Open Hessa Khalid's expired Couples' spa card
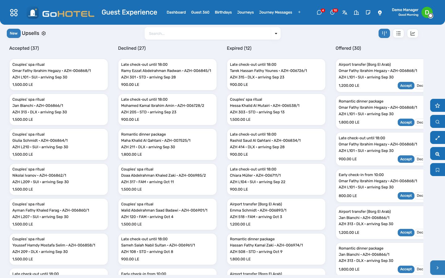 pyautogui.click(x=276, y=109)
